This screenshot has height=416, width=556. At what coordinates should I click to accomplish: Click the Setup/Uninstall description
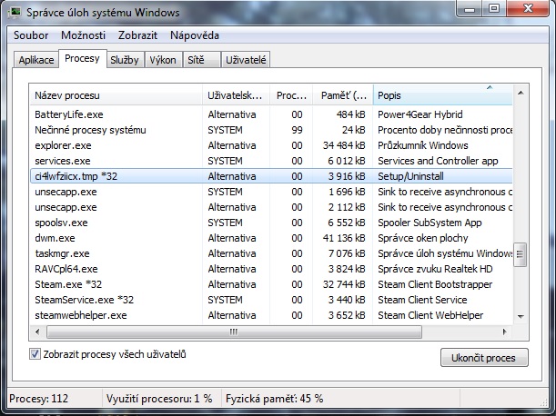[410, 176]
